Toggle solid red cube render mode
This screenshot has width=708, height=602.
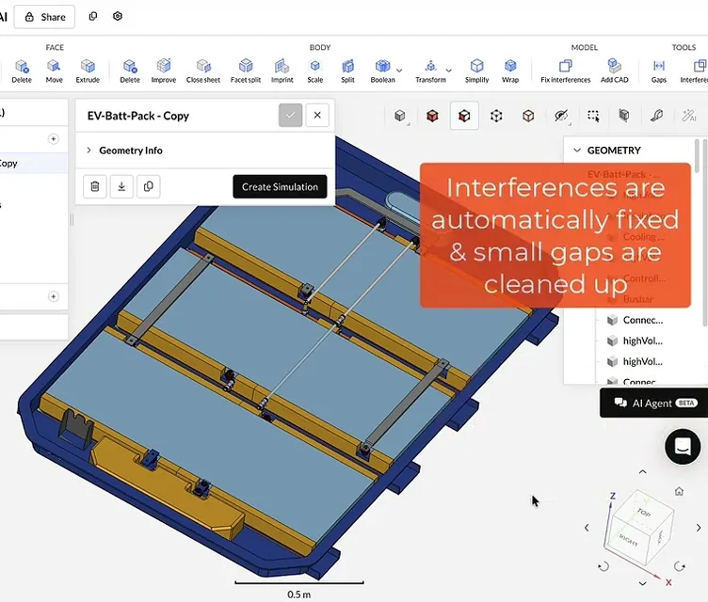pyautogui.click(x=432, y=116)
